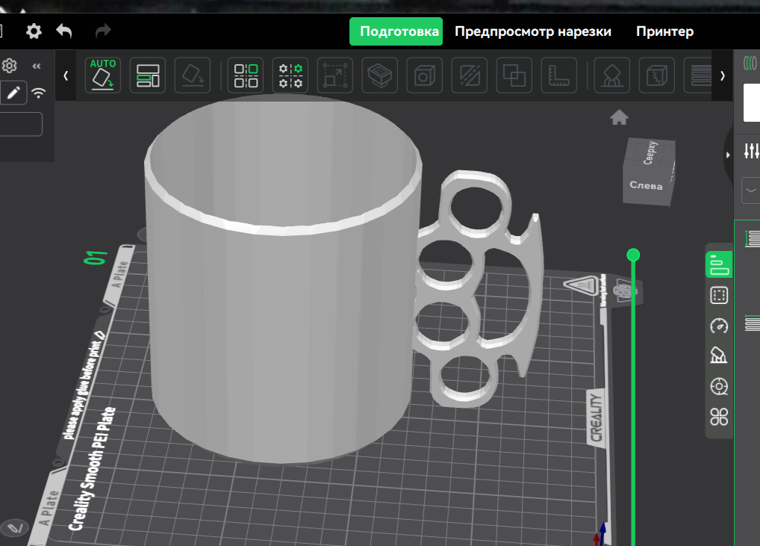Open the support painting tool

[x=611, y=75]
